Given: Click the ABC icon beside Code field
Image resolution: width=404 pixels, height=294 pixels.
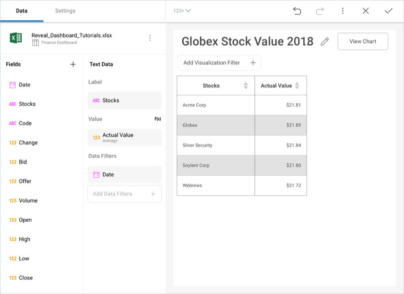Looking at the screenshot, I should click(x=13, y=123).
